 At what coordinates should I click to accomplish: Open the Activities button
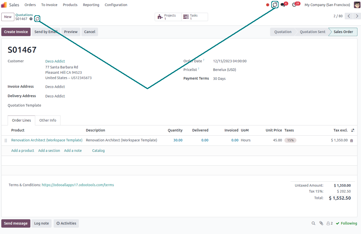click(66, 223)
